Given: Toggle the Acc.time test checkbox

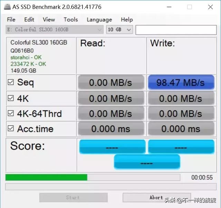Looking at the screenshot, I should coord(11,128).
